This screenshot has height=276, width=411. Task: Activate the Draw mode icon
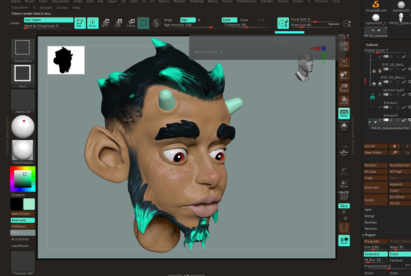click(93, 23)
